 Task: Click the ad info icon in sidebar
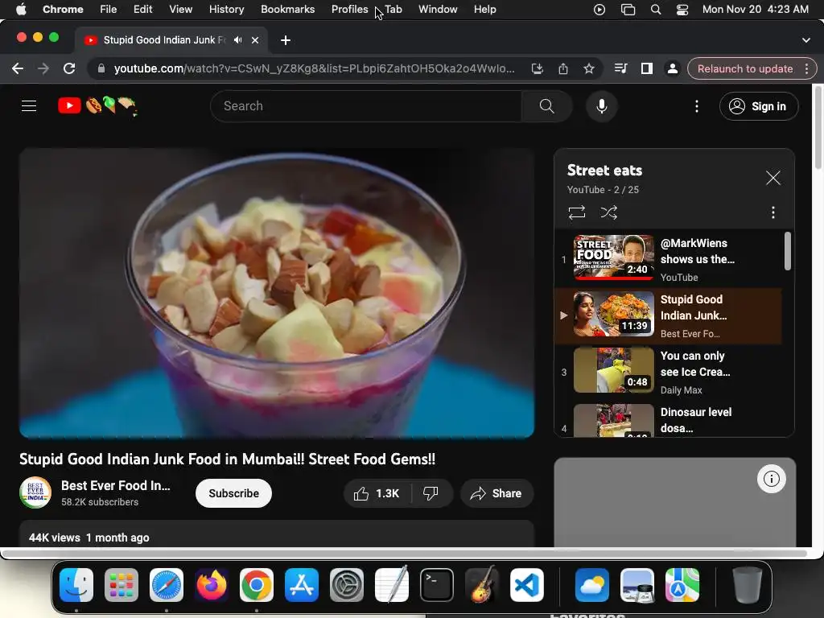pos(771,479)
